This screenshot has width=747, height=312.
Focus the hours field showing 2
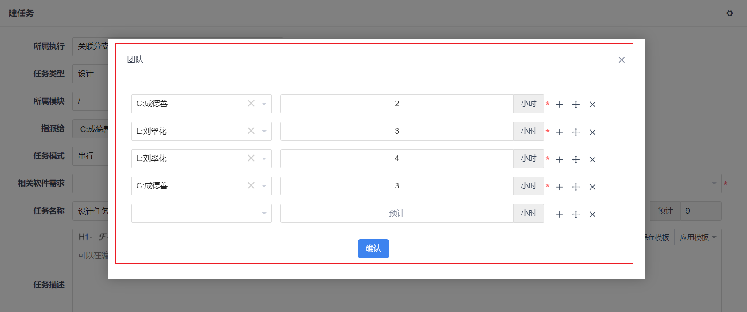pos(397,104)
